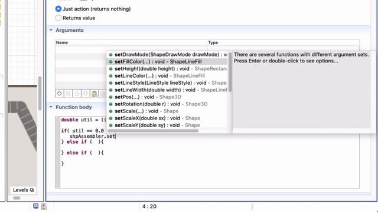Collapse the Function body section
378x212 pixels.
(x=51, y=107)
